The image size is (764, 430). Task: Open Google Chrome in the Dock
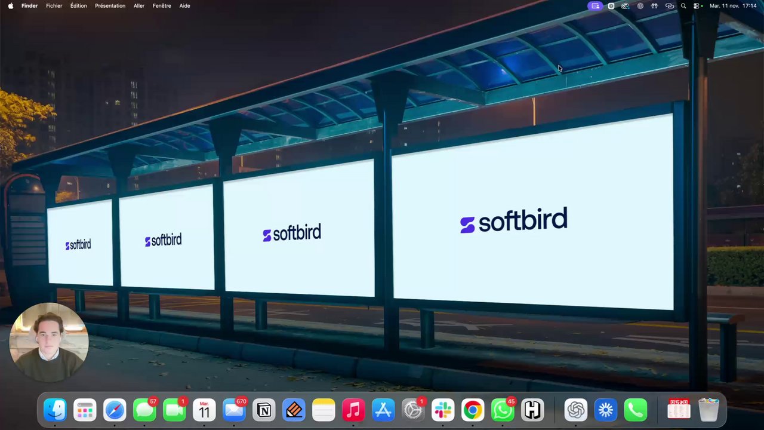click(x=473, y=410)
